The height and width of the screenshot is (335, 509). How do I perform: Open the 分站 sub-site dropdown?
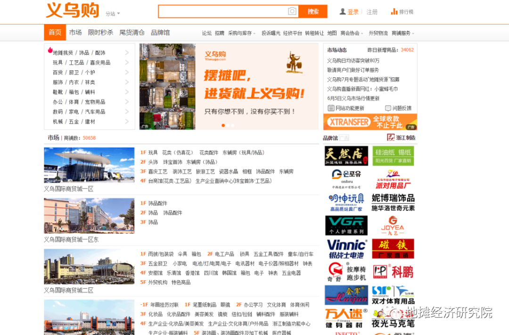coord(113,14)
